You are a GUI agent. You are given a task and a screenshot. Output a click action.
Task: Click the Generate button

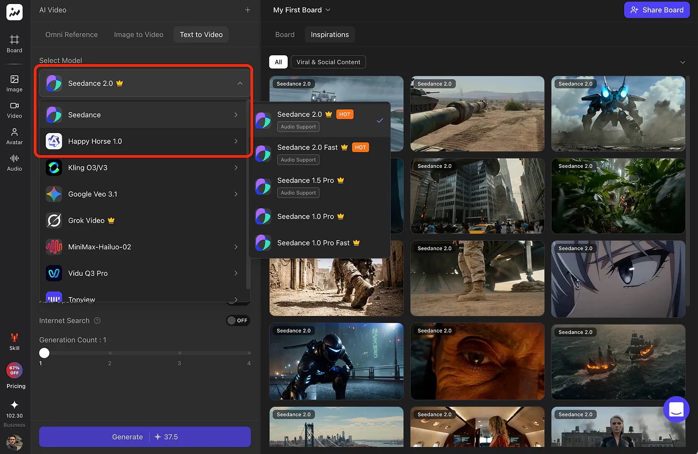pos(145,437)
